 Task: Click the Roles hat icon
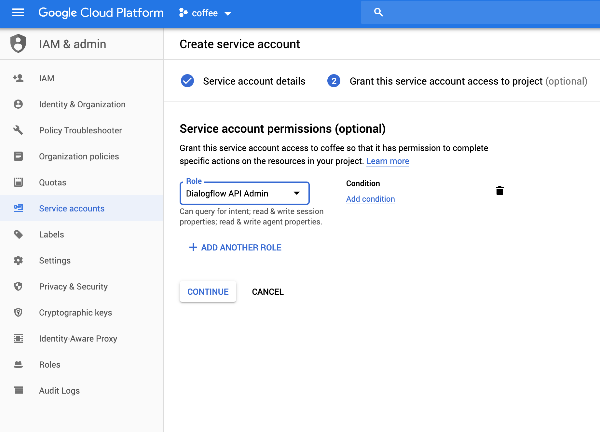[x=18, y=365]
